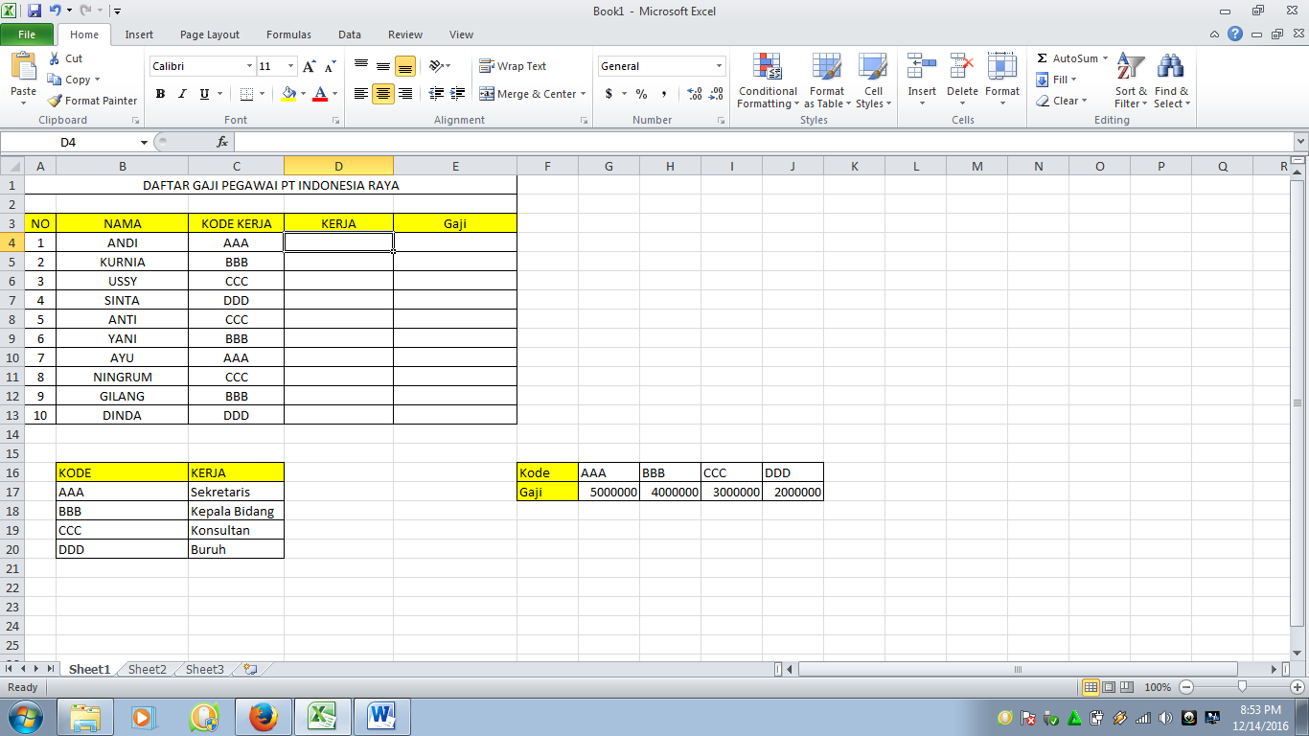The height and width of the screenshot is (736, 1309).
Task: Toggle bold formatting on the selected cell
Action: [160, 94]
